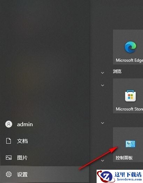Open the Microsoft Edge browser icon
The image size is (143, 183).
pos(130,47)
